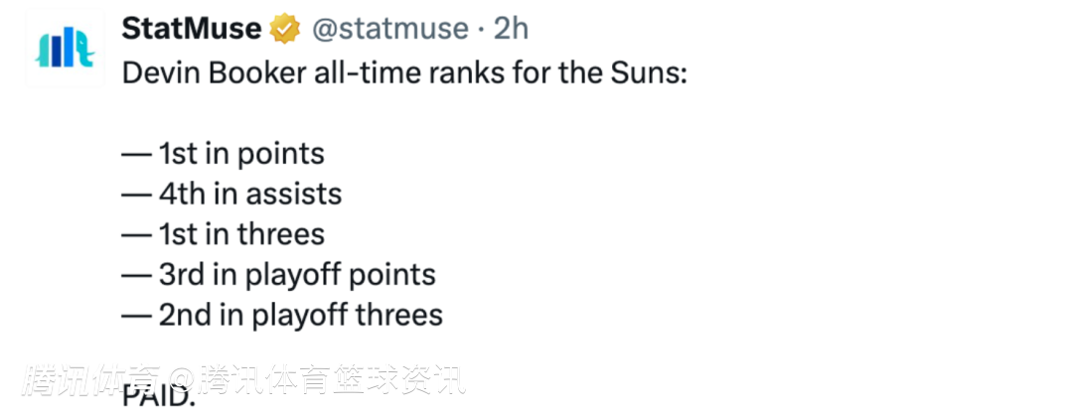Select the Devin Booker name in the tweet
Image resolution: width=1073 pixels, height=415 pixels.
coord(215,73)
